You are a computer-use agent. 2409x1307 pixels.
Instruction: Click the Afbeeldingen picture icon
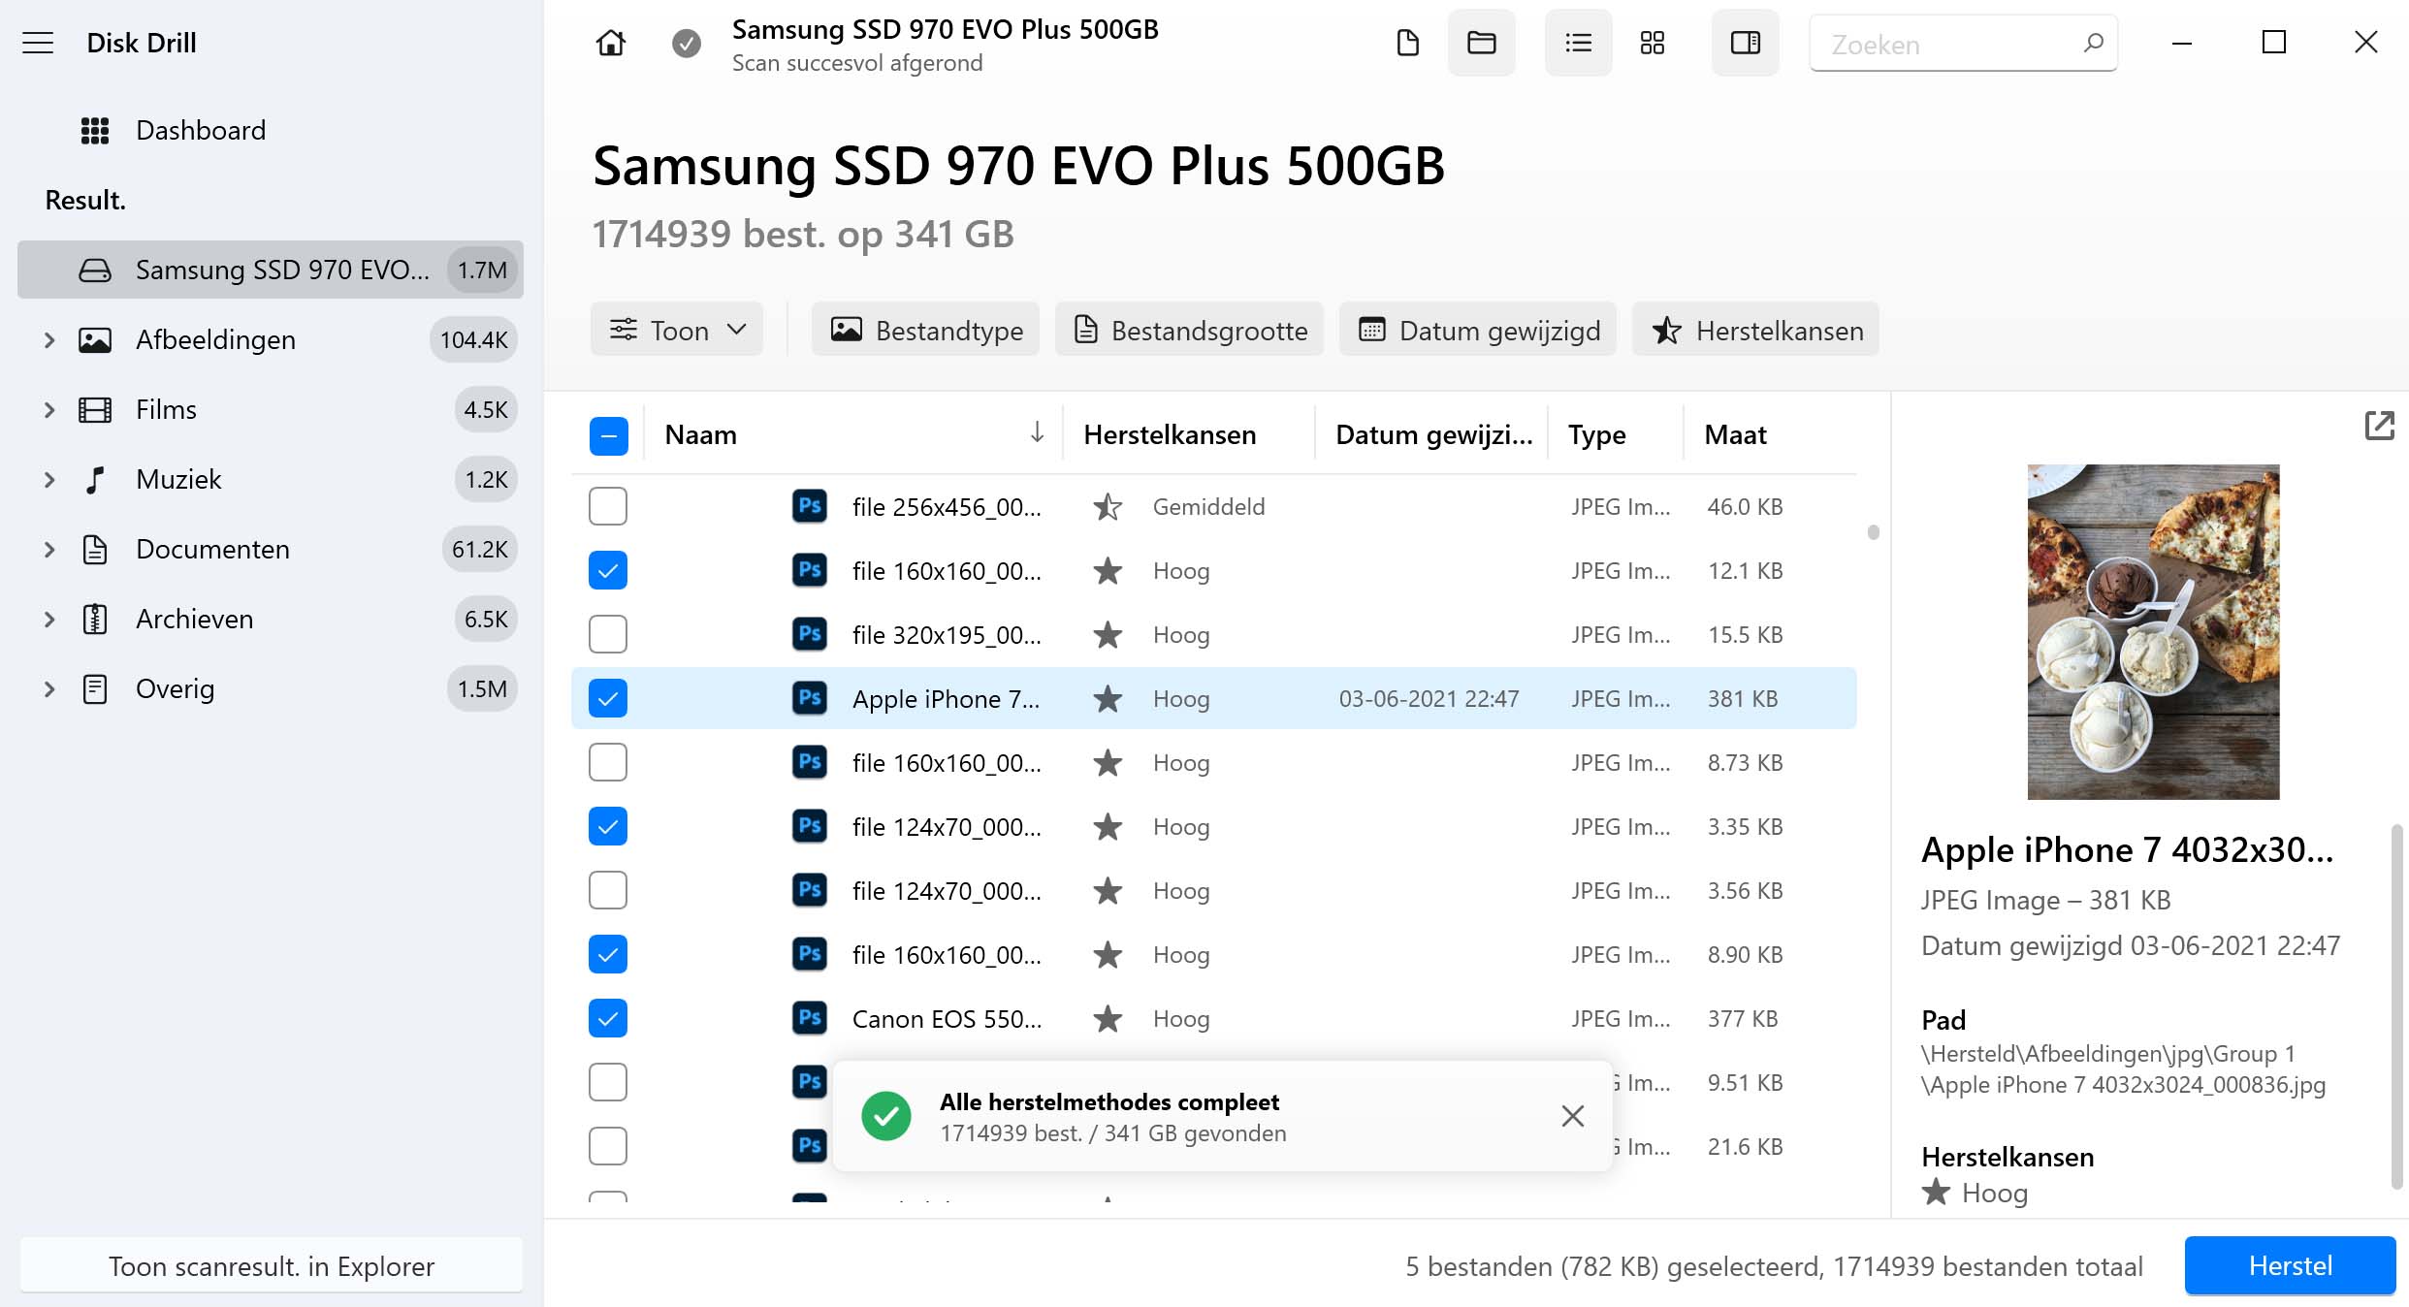tap(94, 340)
